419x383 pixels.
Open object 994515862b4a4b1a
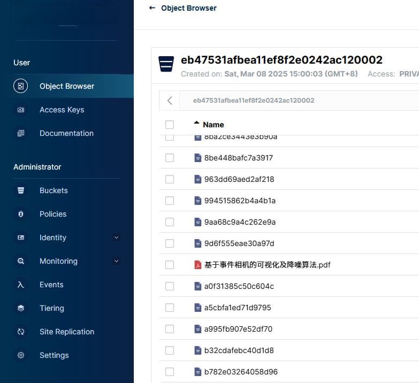[240, 201]
